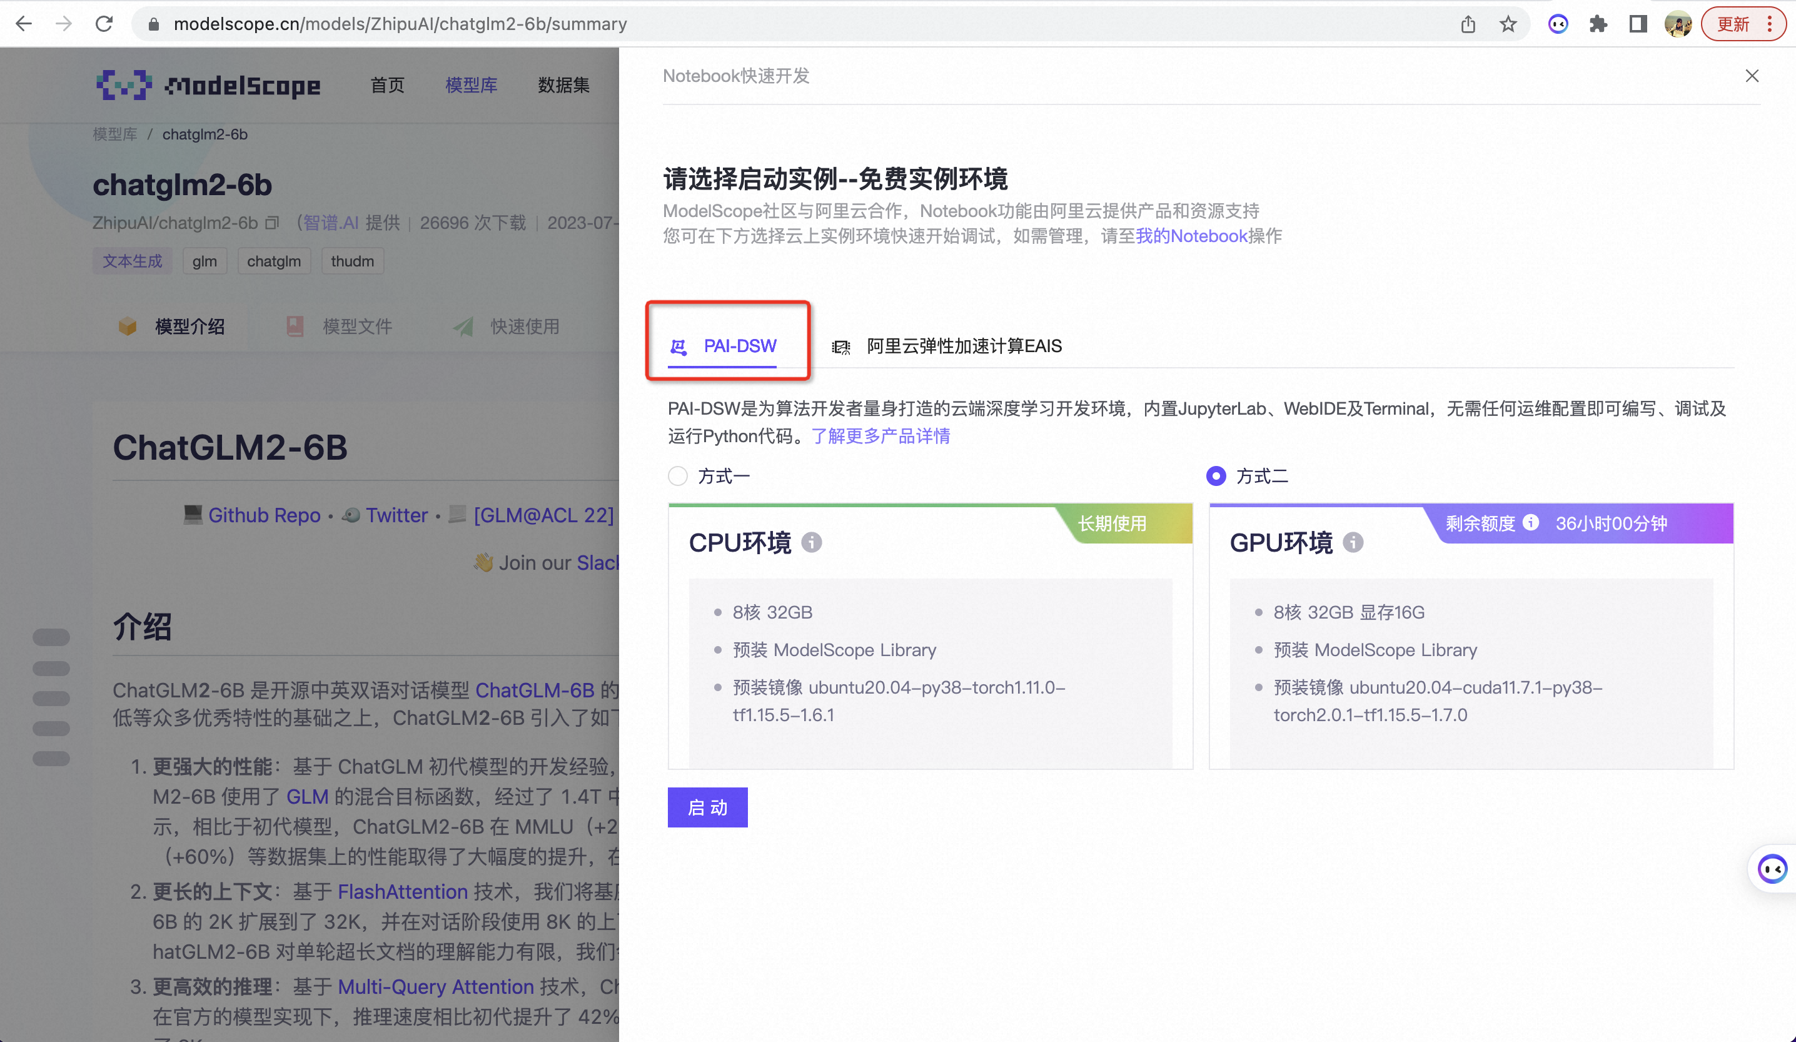
Task: Select the 方式一 radio button
Action: click(678, 476)
